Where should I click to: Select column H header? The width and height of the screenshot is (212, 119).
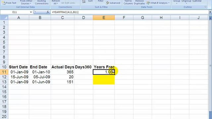tap(161, 18)
